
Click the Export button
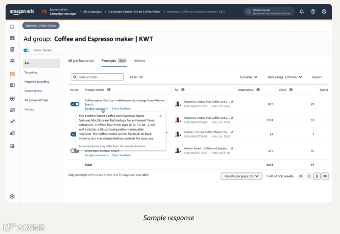point(317,77)
